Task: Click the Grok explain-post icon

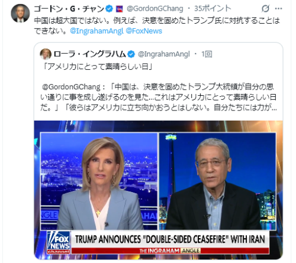Action: pyautogui.click(x=265, y=9)
